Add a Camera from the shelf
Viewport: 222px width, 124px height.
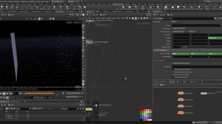point(117,8)
